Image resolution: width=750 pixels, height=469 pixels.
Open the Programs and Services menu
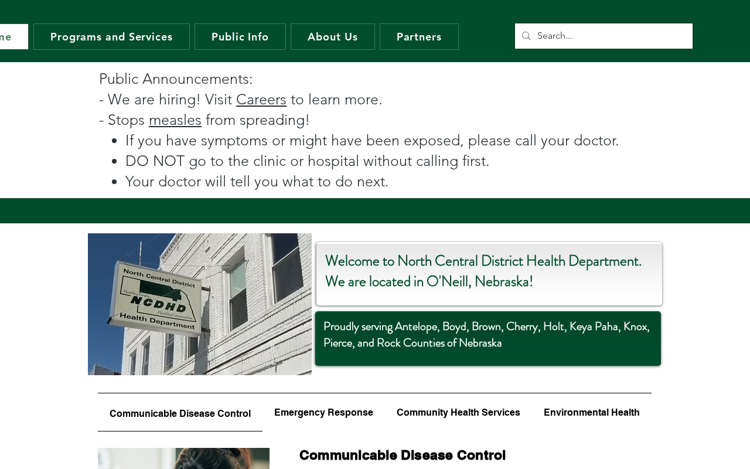[111, 37]
